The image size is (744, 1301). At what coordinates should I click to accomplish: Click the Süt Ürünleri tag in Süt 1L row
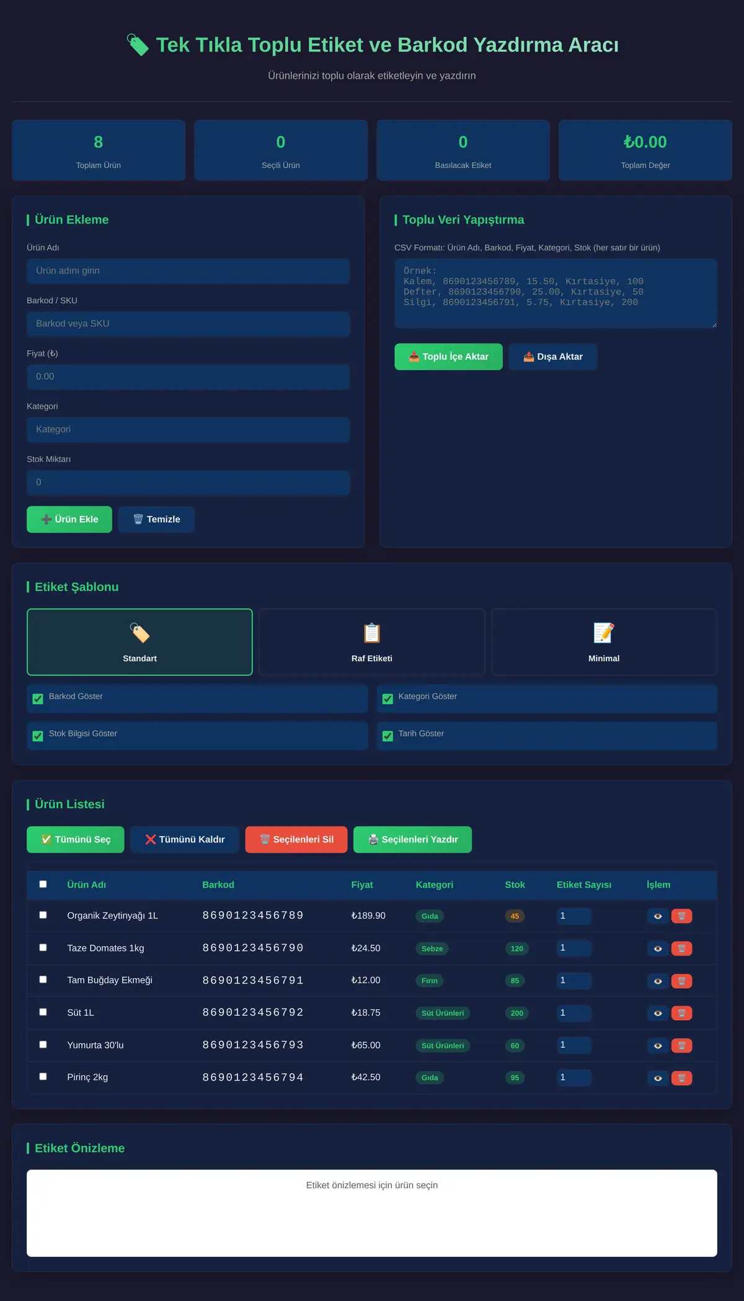(443, 1013)
